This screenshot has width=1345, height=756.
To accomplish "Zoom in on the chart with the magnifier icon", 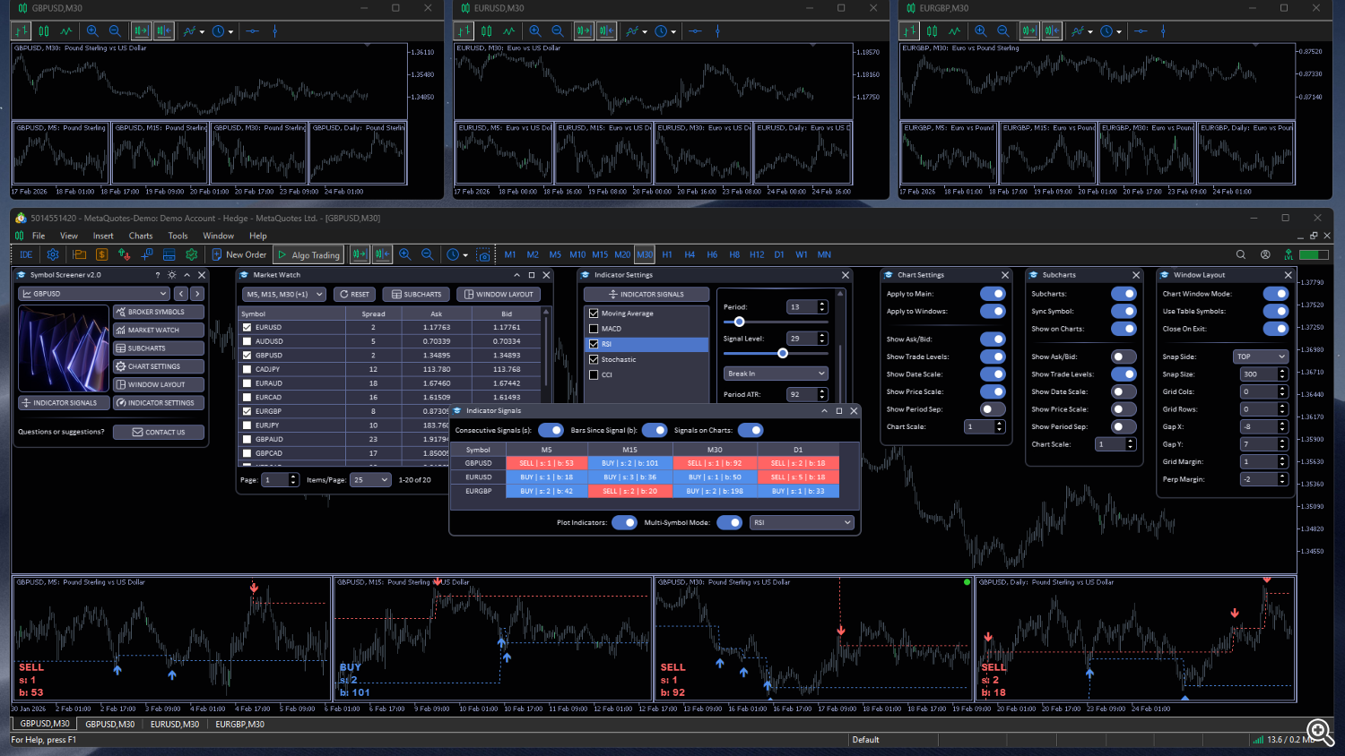I will [404, 254].
